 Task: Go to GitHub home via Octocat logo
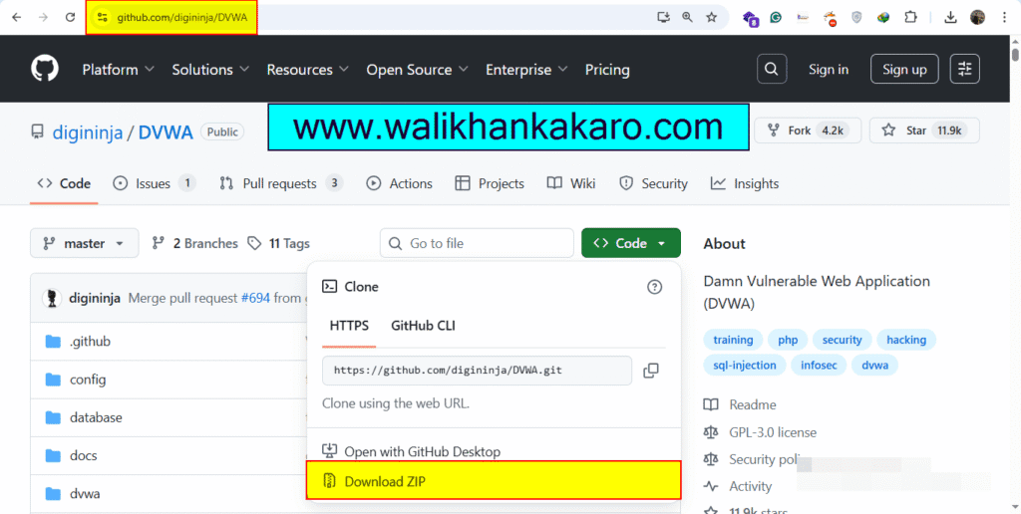click(x=45, y=69)
